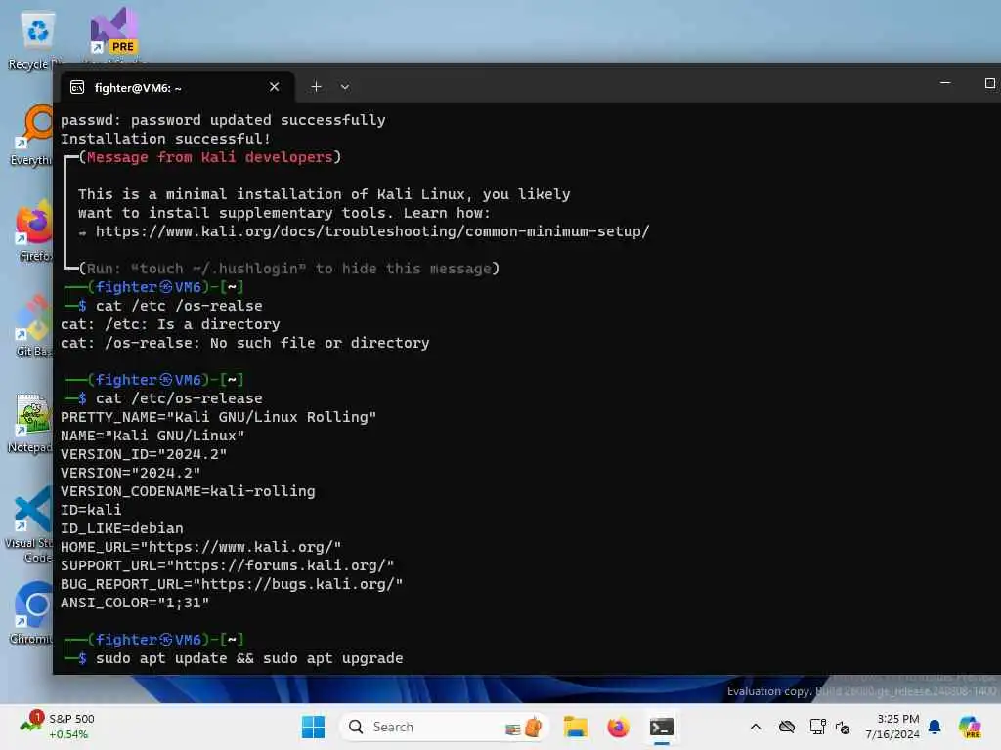Click the ANSI_COLOR="1;31" line

135,603
